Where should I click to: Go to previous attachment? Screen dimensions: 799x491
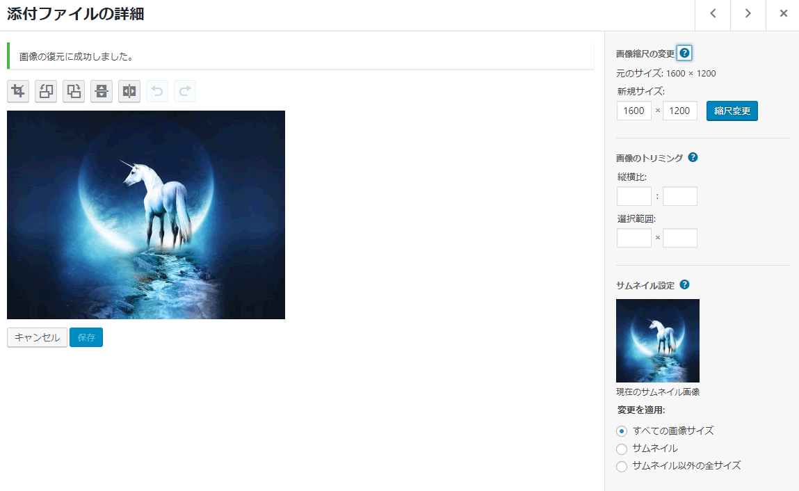[x=713, y=14]
